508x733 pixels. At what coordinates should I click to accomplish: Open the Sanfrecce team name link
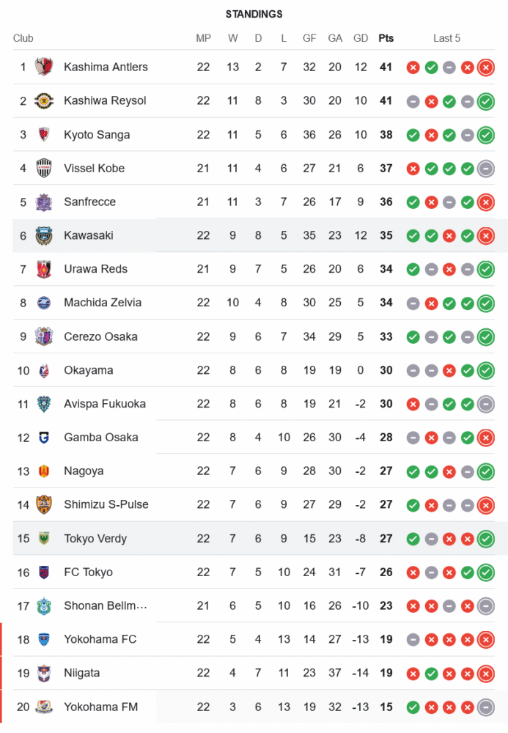[89, 202]
